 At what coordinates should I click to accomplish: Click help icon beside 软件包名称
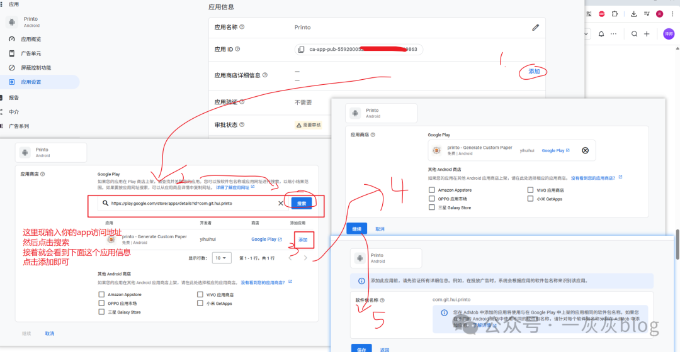point(382,300)
